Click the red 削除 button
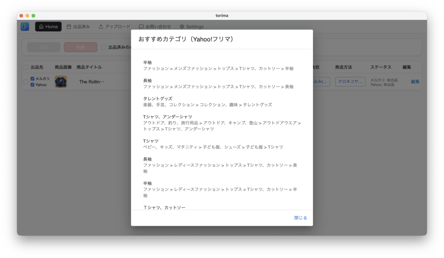 pos(80,47)
